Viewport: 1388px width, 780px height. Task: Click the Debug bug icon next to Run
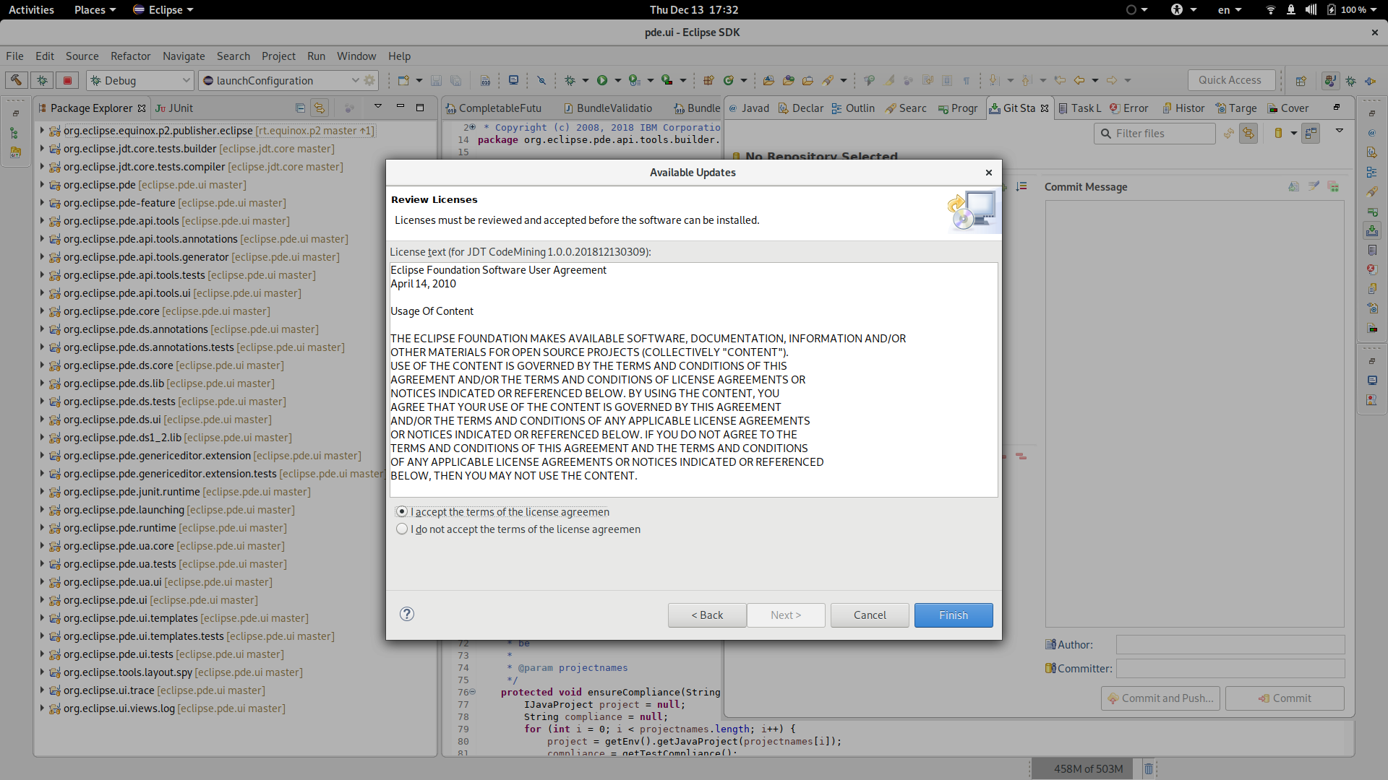tap(570, 80)
